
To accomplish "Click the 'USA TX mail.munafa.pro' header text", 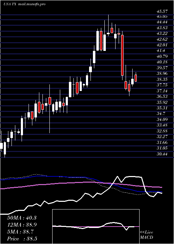I will click(24, 4).
